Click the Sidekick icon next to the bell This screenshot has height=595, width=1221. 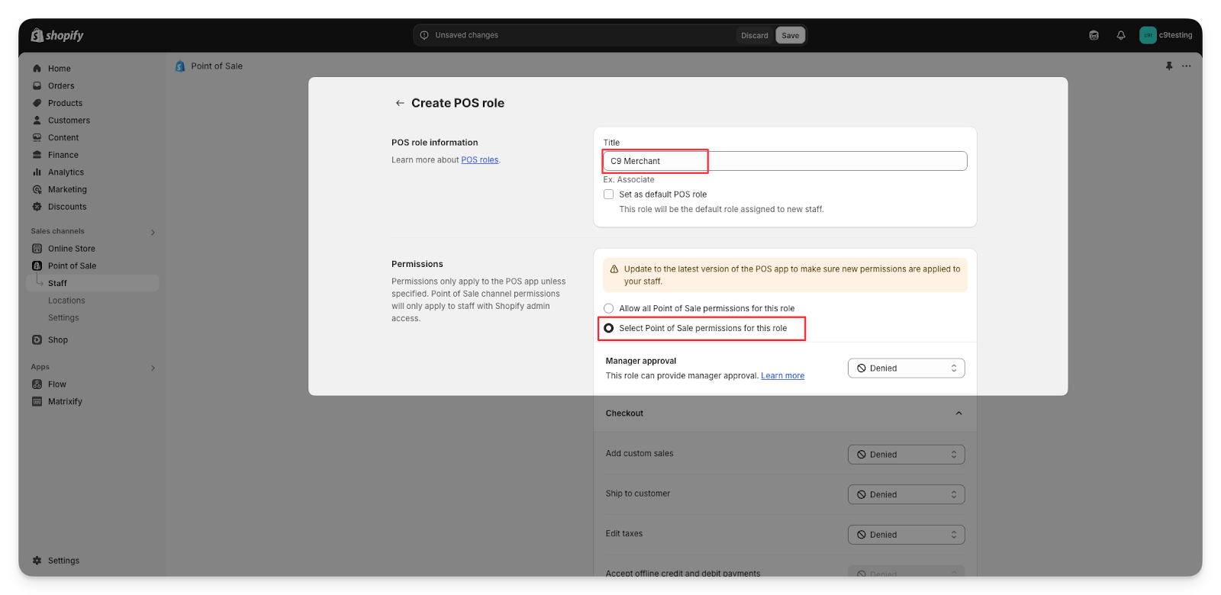pos(1094,35)
